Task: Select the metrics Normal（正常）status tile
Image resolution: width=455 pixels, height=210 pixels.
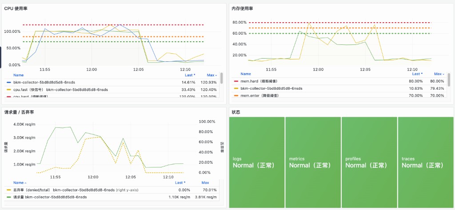Action: point(313,162)
